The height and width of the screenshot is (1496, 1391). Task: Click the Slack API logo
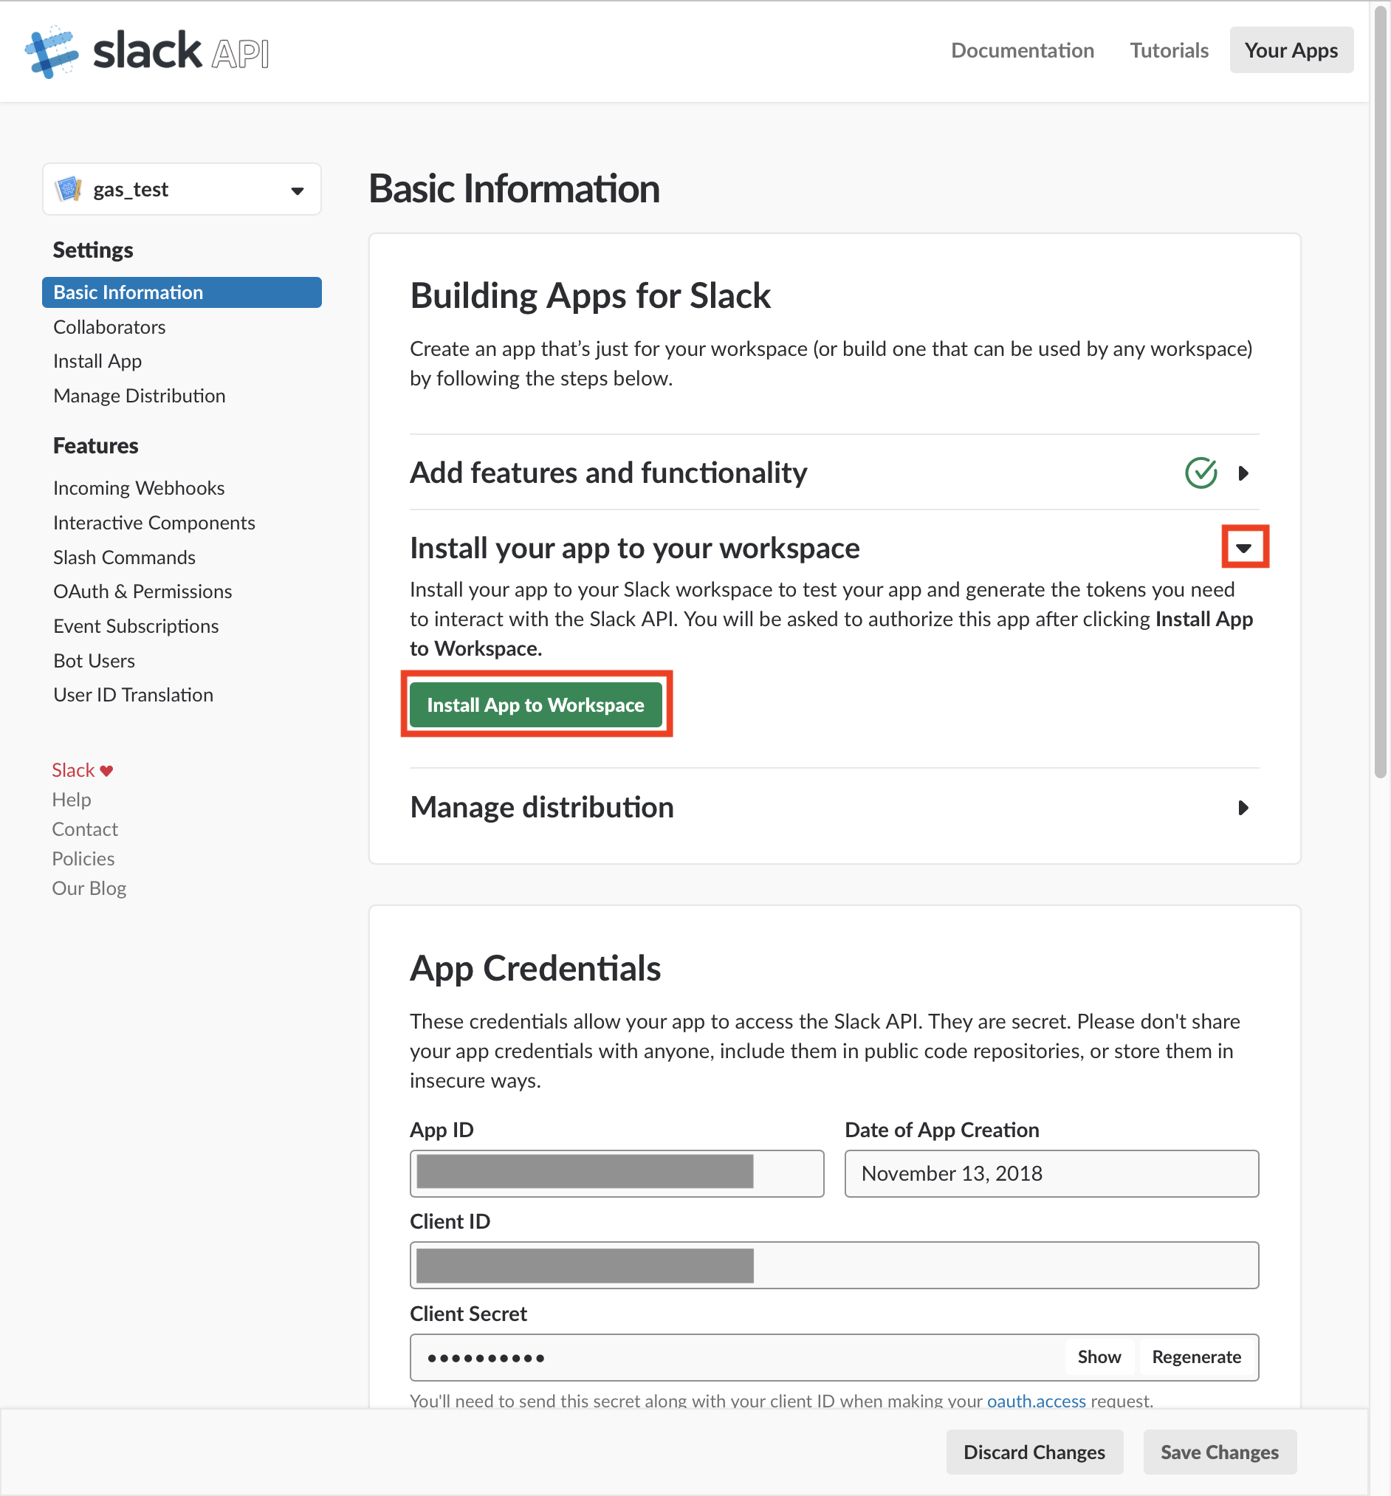[x=147, y=51]
